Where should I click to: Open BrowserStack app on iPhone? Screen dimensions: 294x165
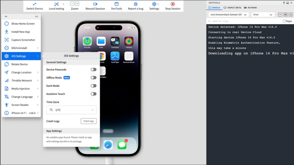pyautogui.click(x=129, y=56)
